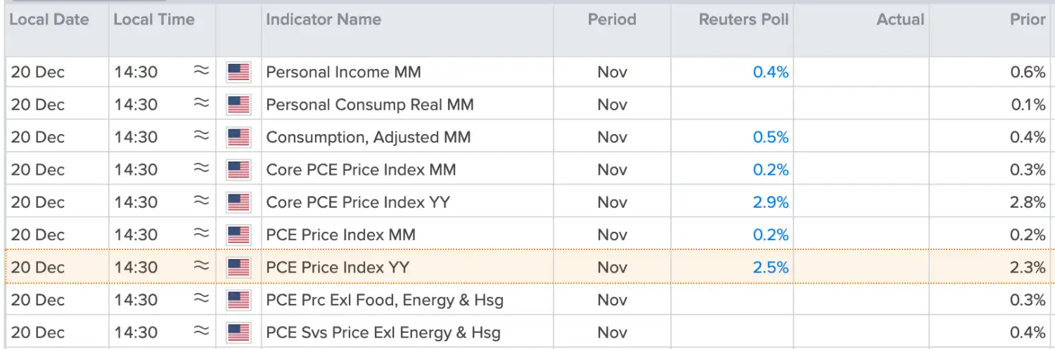The height and width of the screenshot is (349, 1055).
Task: Click the approximate-time icon in Core PCE Price Index YY row
Action: coord(202,201)
